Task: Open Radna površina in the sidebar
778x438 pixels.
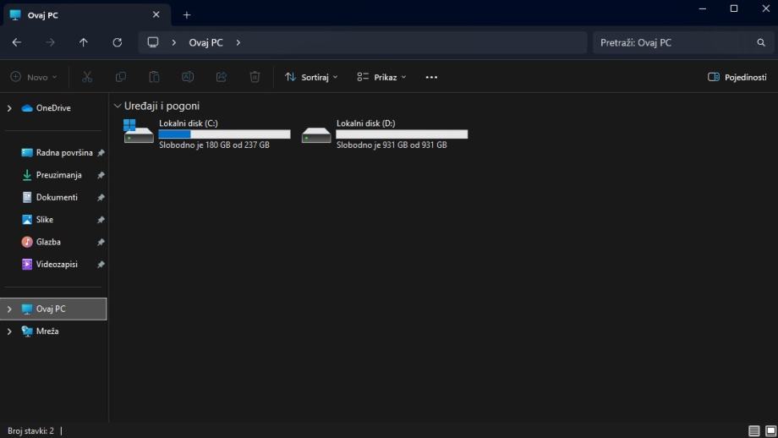Action: (x=64, y=153)
